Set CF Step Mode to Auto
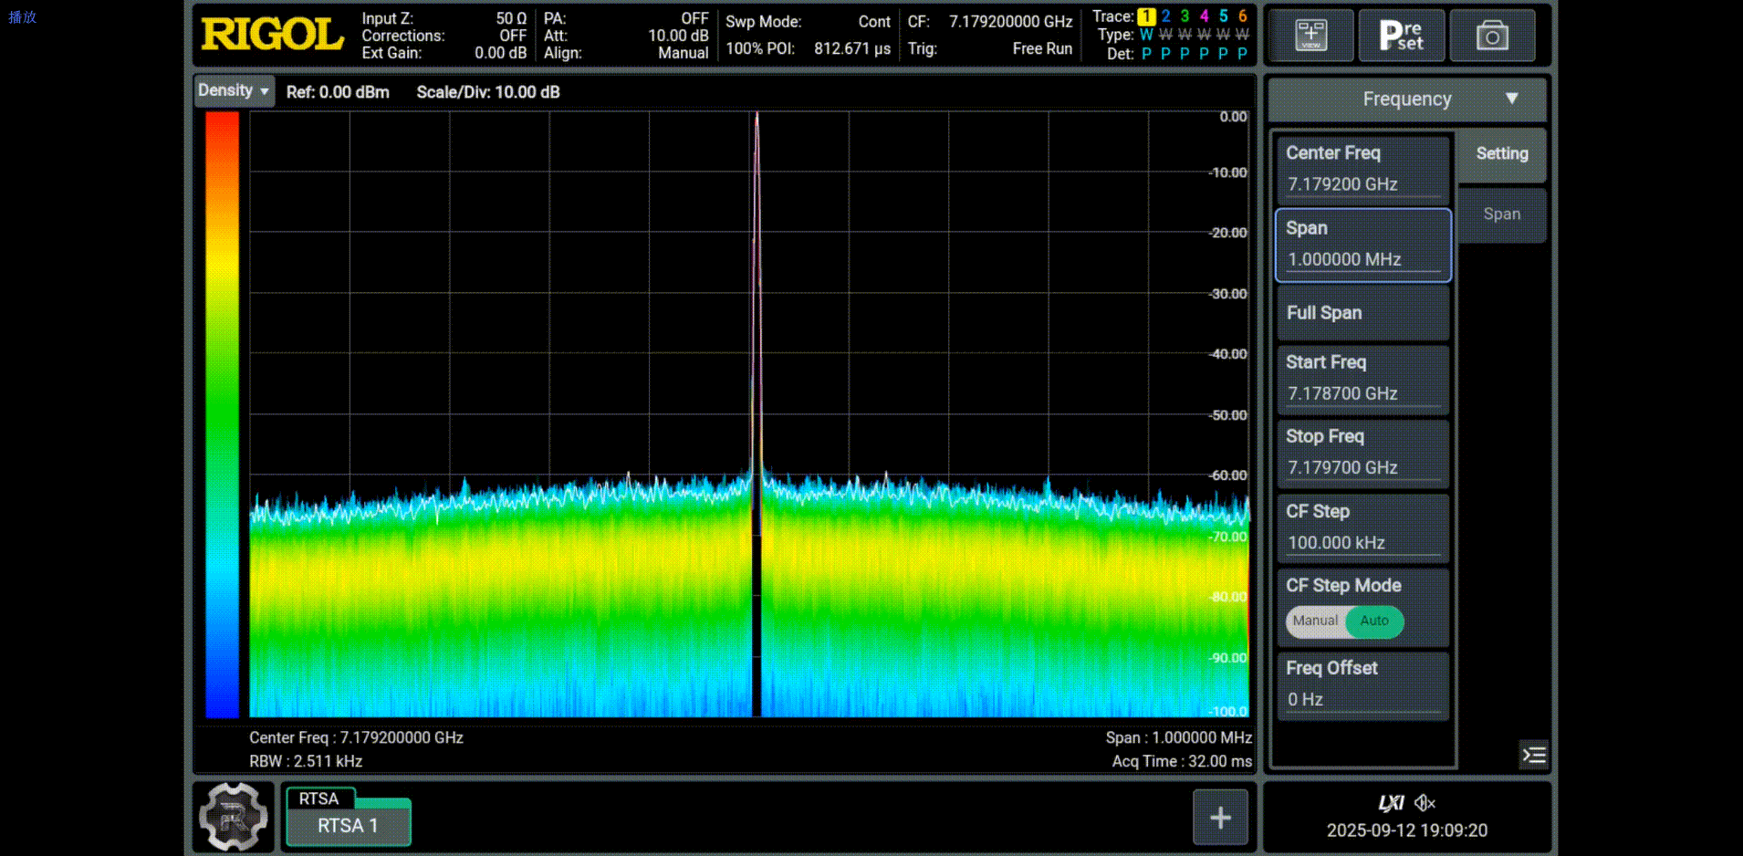 click(1374, 621)
